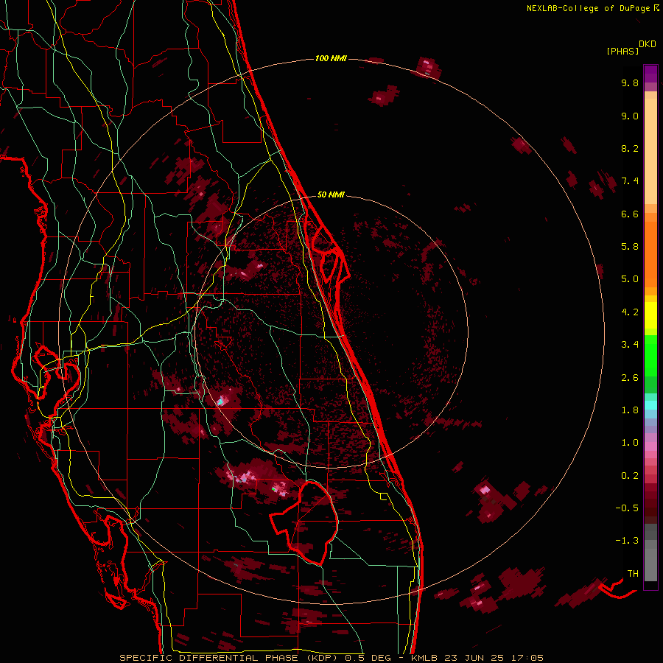Click the 9.0 value on color scale
Image resolution: width=663 pixels, height=663 pixels.
(x=630, y=116)
